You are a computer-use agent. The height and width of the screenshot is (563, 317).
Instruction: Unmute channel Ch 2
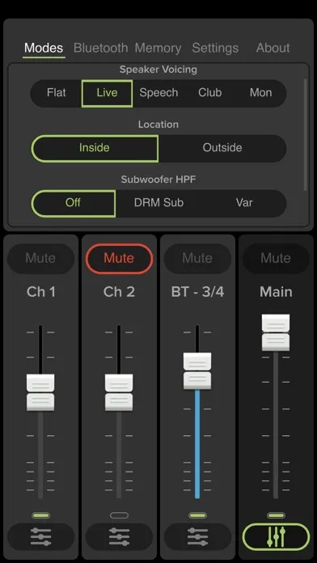pyautogui.click(x=119, y=258)
